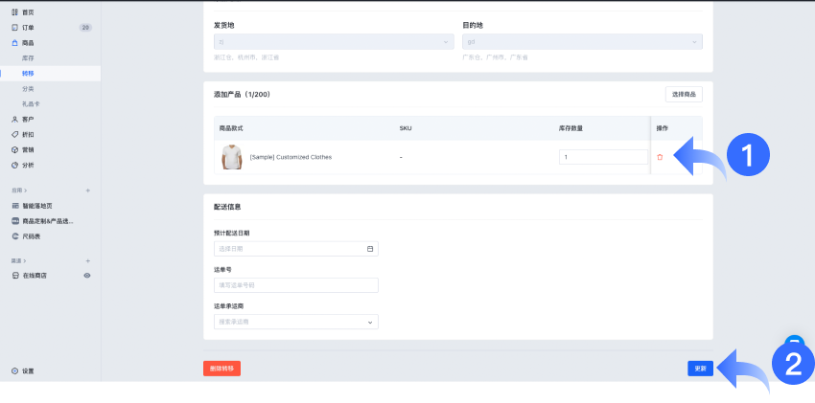Image resolution: width=815 pixels, height=403 pixels.
Task: Open 折扣 in the sidebar
Action: 28,134
